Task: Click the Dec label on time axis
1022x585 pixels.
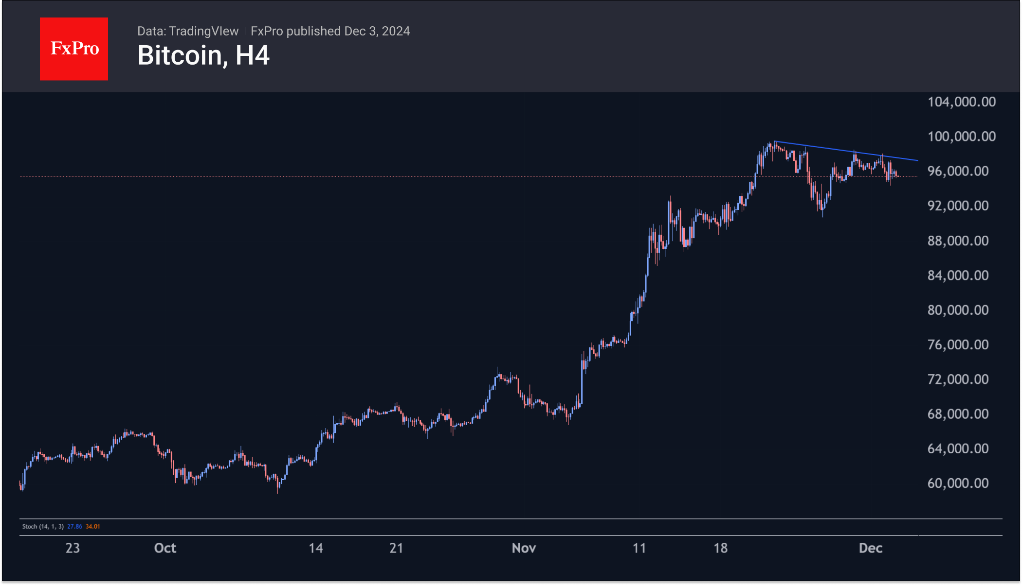Action: [x=871, y=549]
